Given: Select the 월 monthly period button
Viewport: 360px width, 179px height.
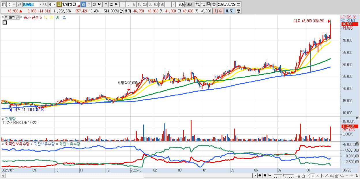Looking at the screenshot, I should (94, 4).
